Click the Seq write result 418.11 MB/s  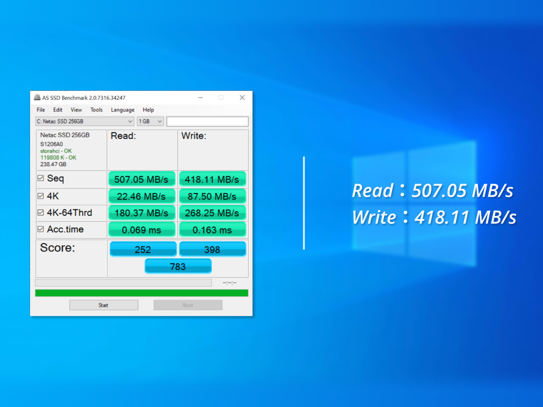click(212, 179)
